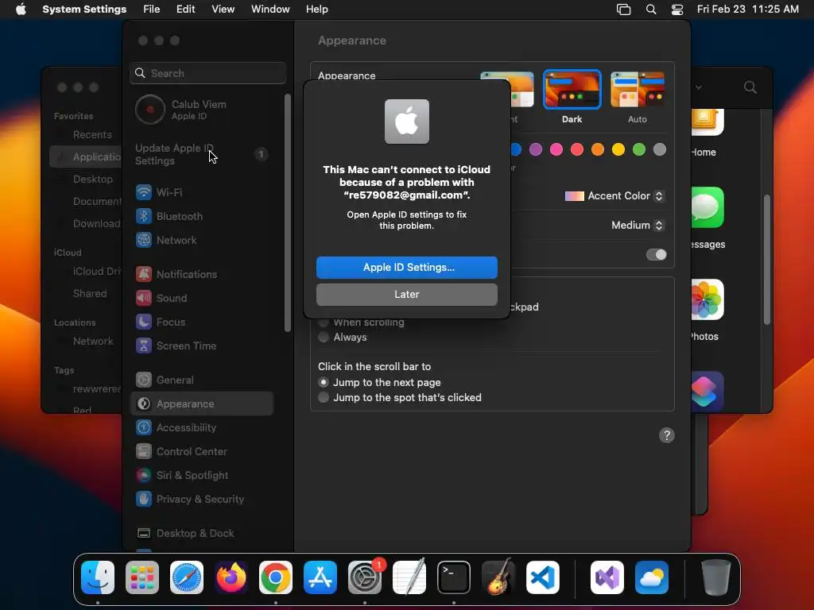
Task: Open Control Center in the menu bar
Action: 677,10
